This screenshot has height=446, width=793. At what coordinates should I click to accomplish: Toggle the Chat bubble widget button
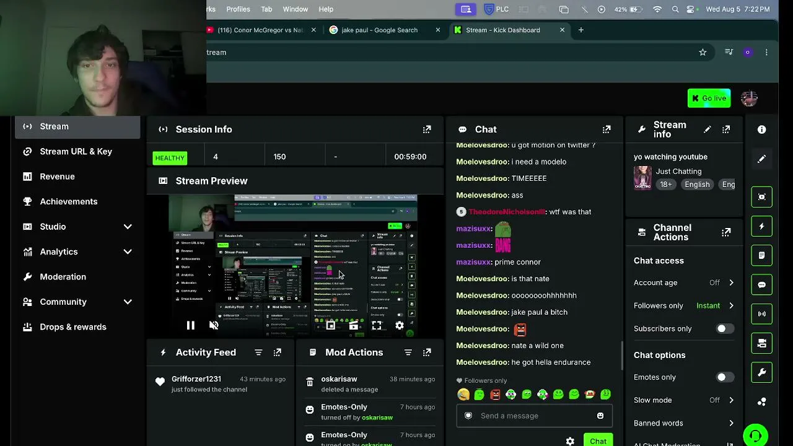click(762, 285)
